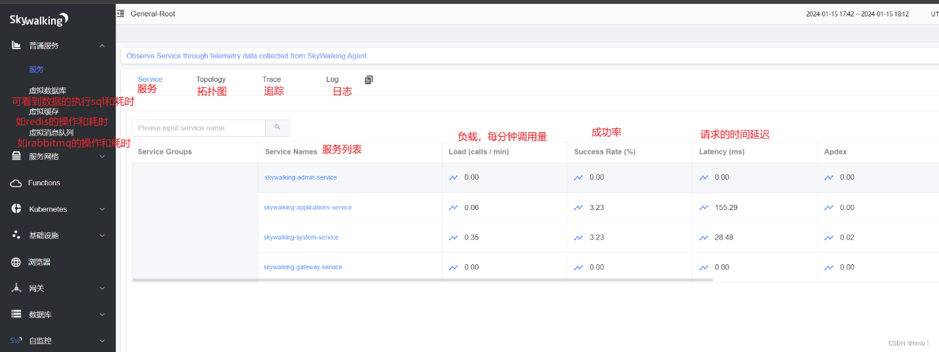Open Success Rate chart for skywalking-applications-service
The image size is (939, 352).
pyautogui.click(x=578, y=207)
